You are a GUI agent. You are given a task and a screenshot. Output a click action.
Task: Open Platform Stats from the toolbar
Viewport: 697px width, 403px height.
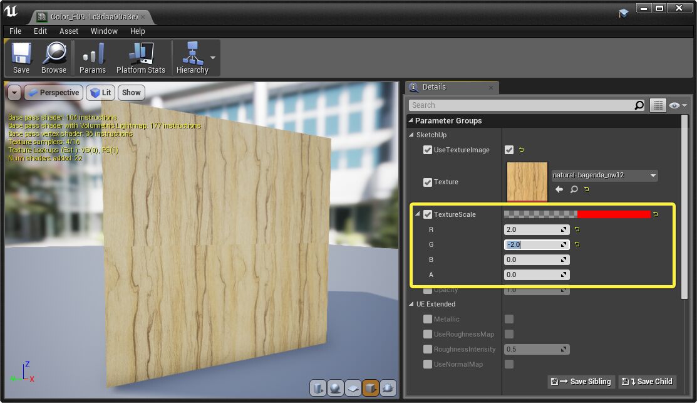(140, 57)
